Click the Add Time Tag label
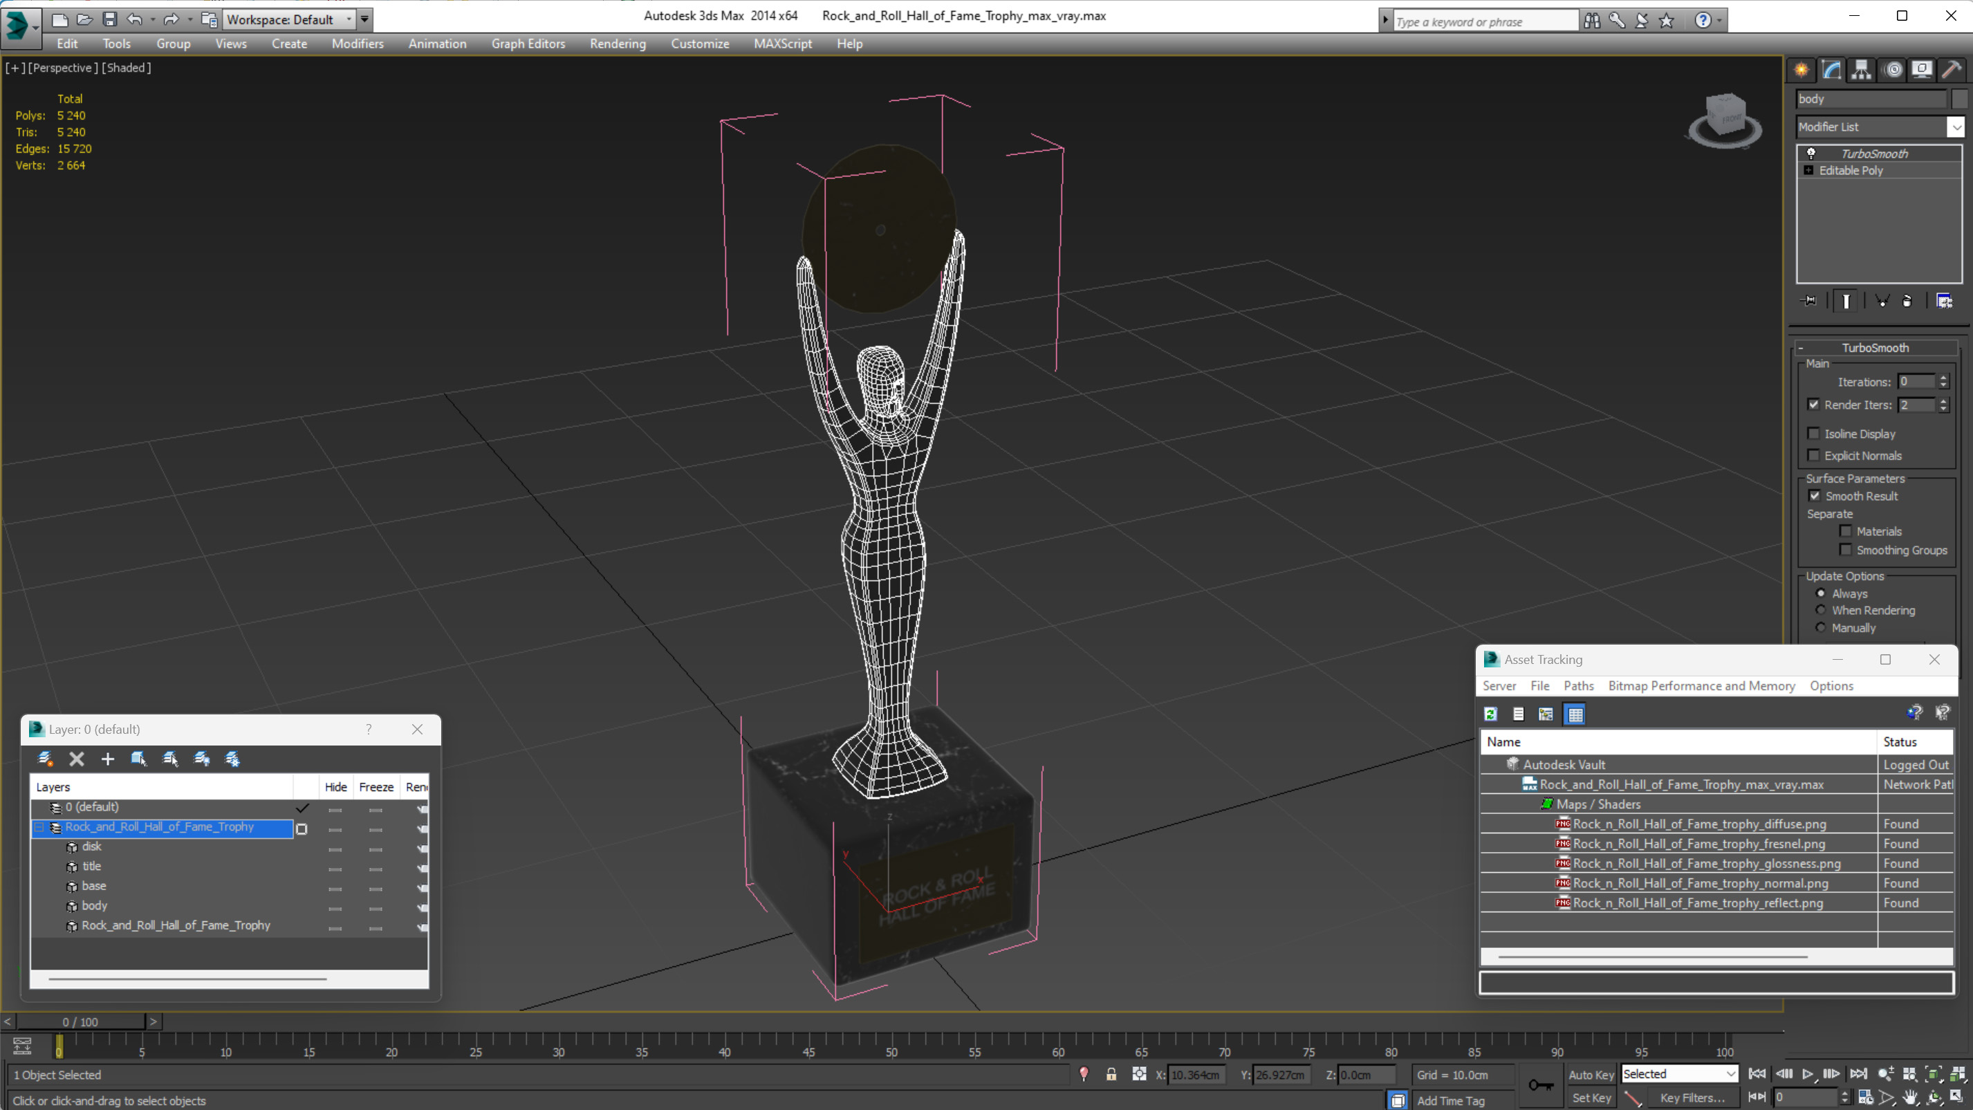Screen dimensions: 1973x1110 [x=1451, y=1101]
